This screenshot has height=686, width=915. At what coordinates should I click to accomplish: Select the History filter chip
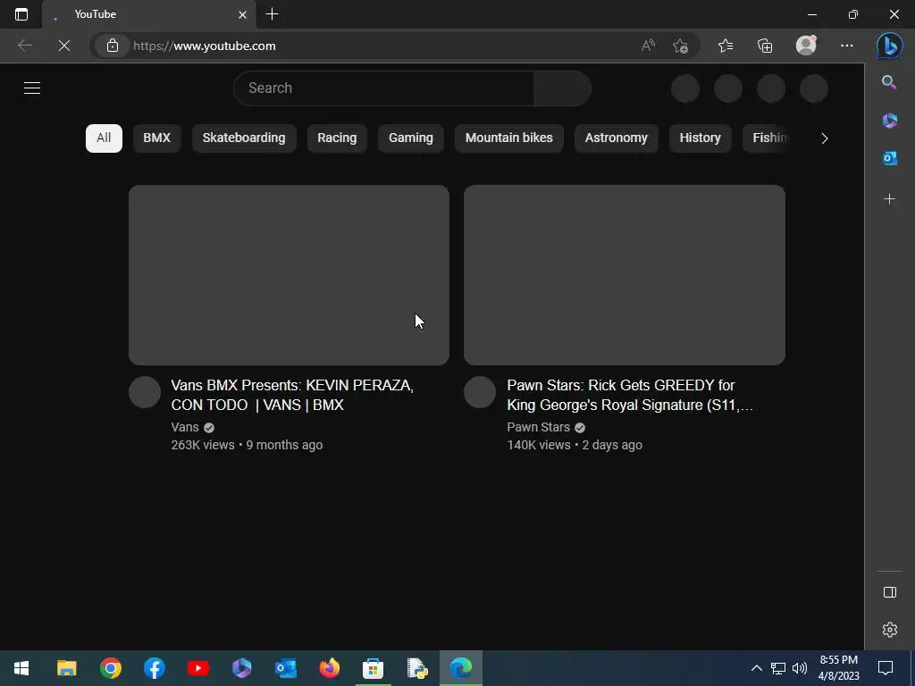click(700, 138)
